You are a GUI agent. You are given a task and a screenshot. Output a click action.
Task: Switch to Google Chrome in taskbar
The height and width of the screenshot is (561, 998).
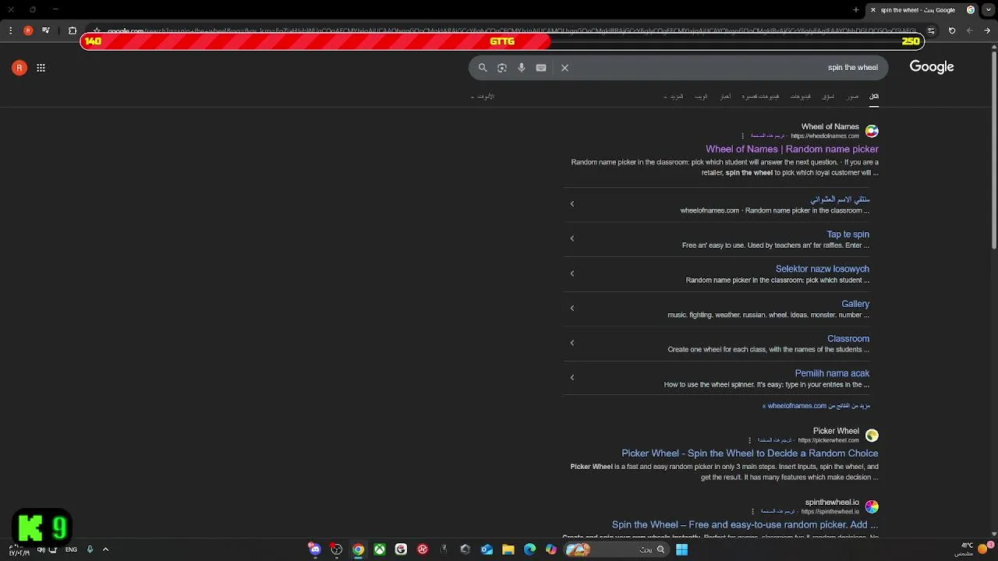pos(358,549)
